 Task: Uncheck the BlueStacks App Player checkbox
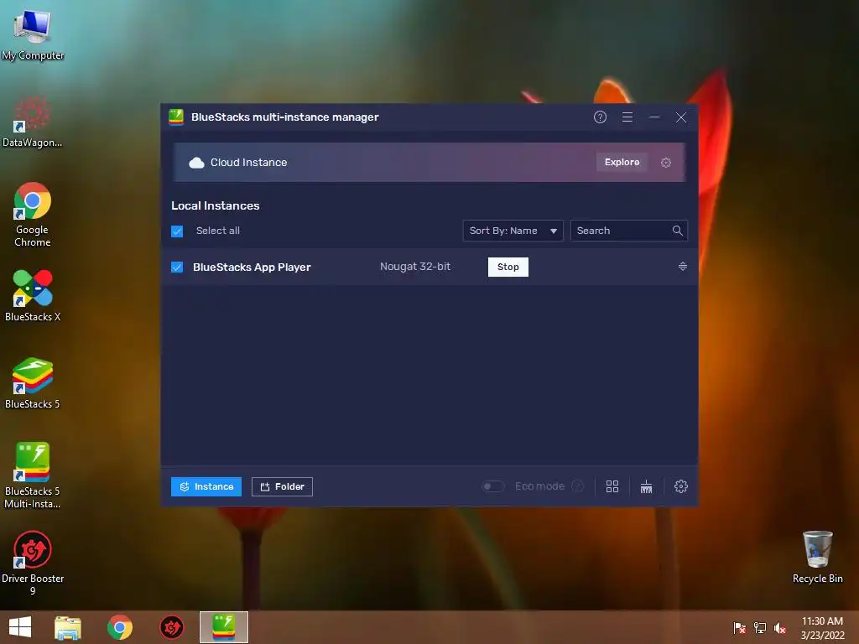click(177, 267)
